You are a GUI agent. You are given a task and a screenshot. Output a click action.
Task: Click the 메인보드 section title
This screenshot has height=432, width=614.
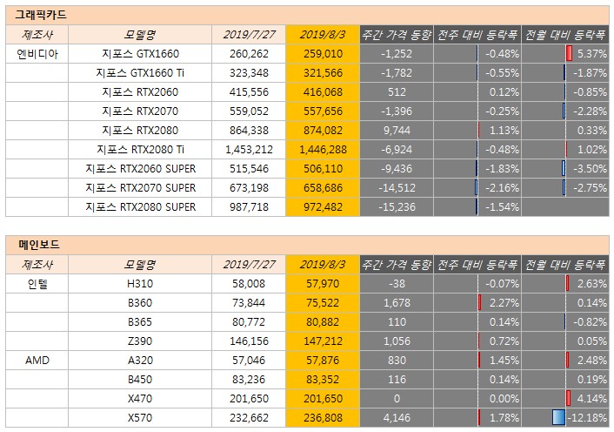pos(39,245)
